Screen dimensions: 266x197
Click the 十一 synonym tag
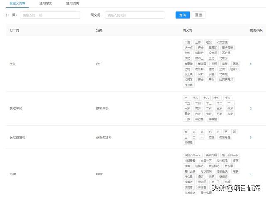coord(230,103)
